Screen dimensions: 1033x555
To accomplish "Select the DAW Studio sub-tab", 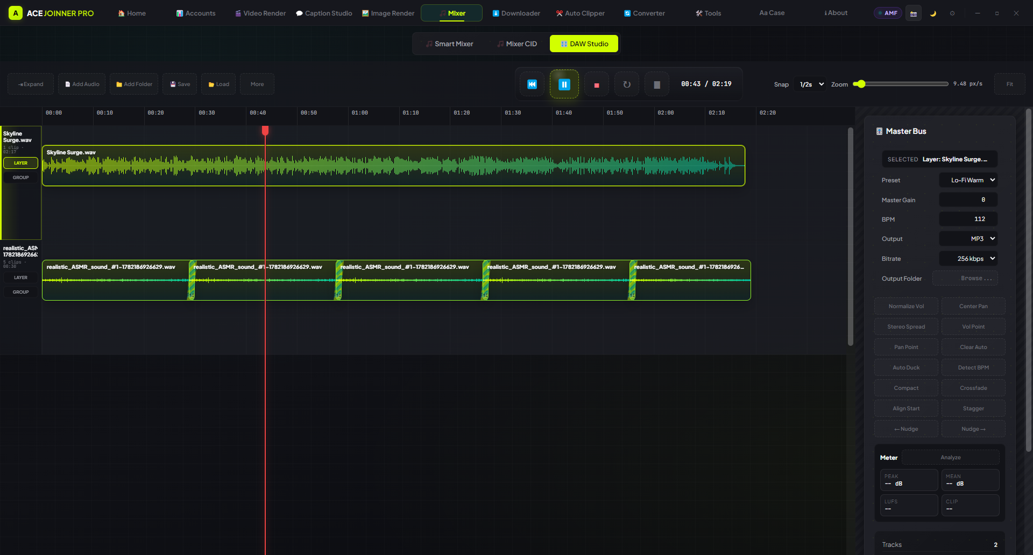I will [584, 44].
